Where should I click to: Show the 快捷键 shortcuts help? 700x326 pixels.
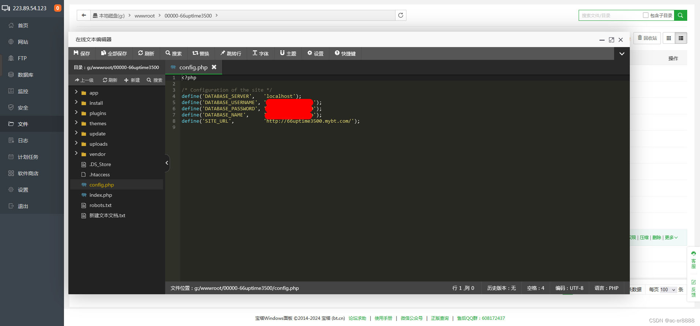[345, 53]
